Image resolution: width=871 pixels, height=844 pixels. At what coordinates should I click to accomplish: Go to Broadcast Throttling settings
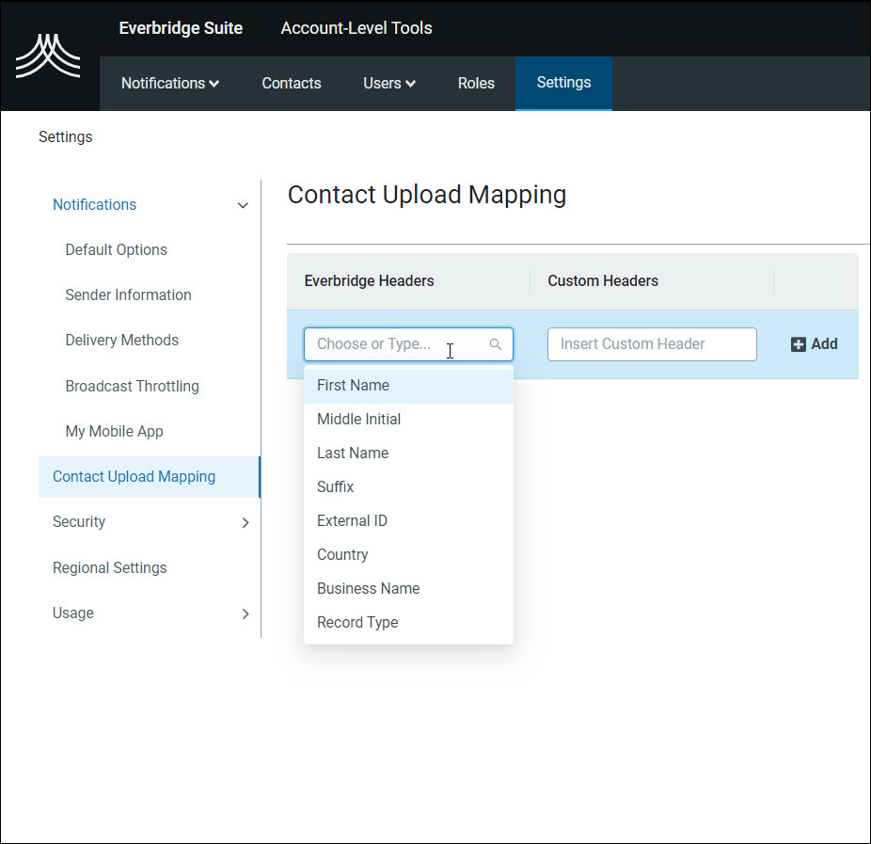click(132, 387)
